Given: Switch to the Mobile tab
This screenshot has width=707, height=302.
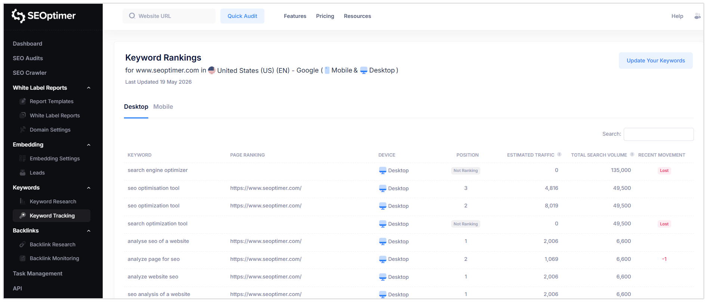Looking at the screenshot, I should (163, 107).
